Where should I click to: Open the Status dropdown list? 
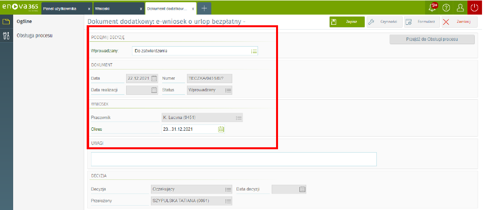[228, 90]
